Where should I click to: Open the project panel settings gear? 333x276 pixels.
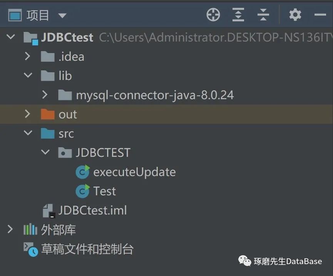pyautogui.click(x=295, y=15)
